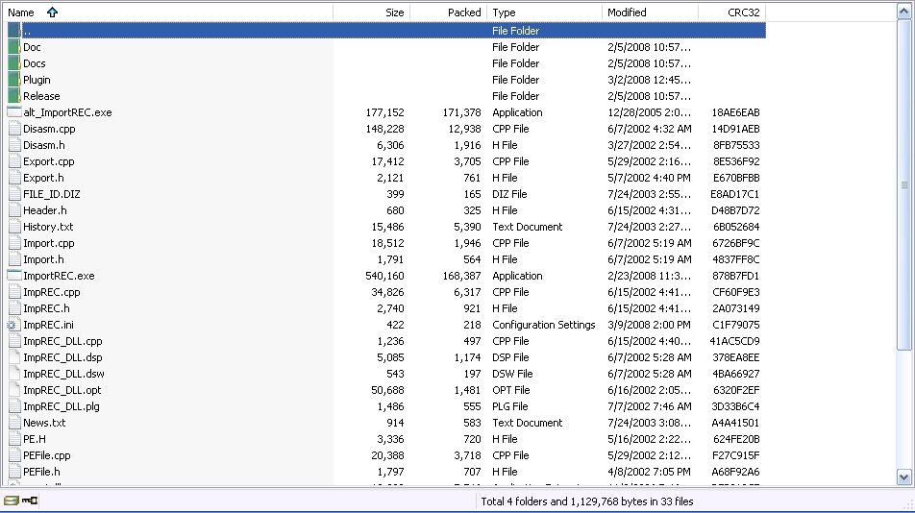The width and height of the screenshot is (915, 513).
Task: Sort the list by the Modified column header
Action: coord(650,12)
